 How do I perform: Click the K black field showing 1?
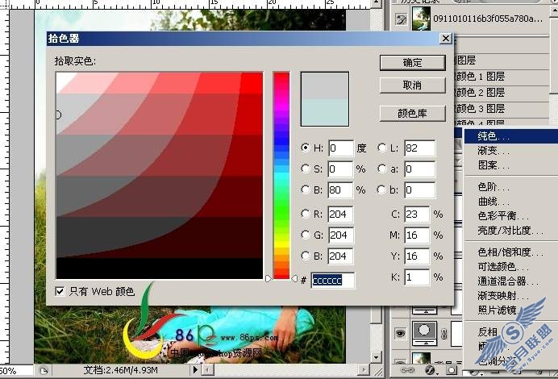[x=417, y=277]
